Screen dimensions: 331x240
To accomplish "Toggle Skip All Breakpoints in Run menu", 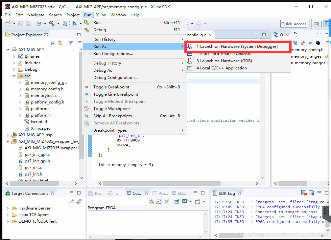I will (112, 116).
